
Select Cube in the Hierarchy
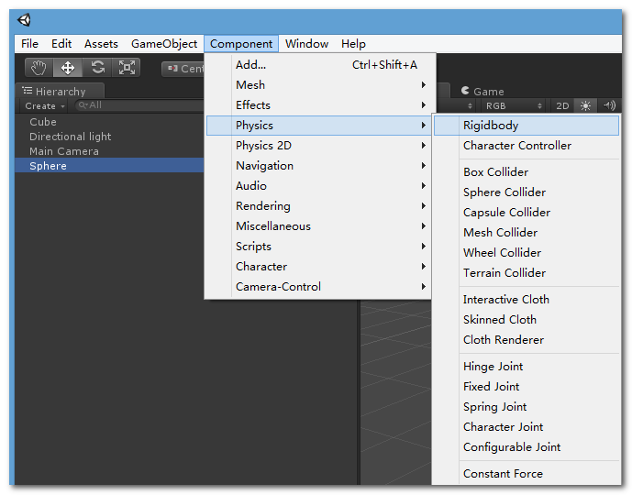click(x=109, y=122)
